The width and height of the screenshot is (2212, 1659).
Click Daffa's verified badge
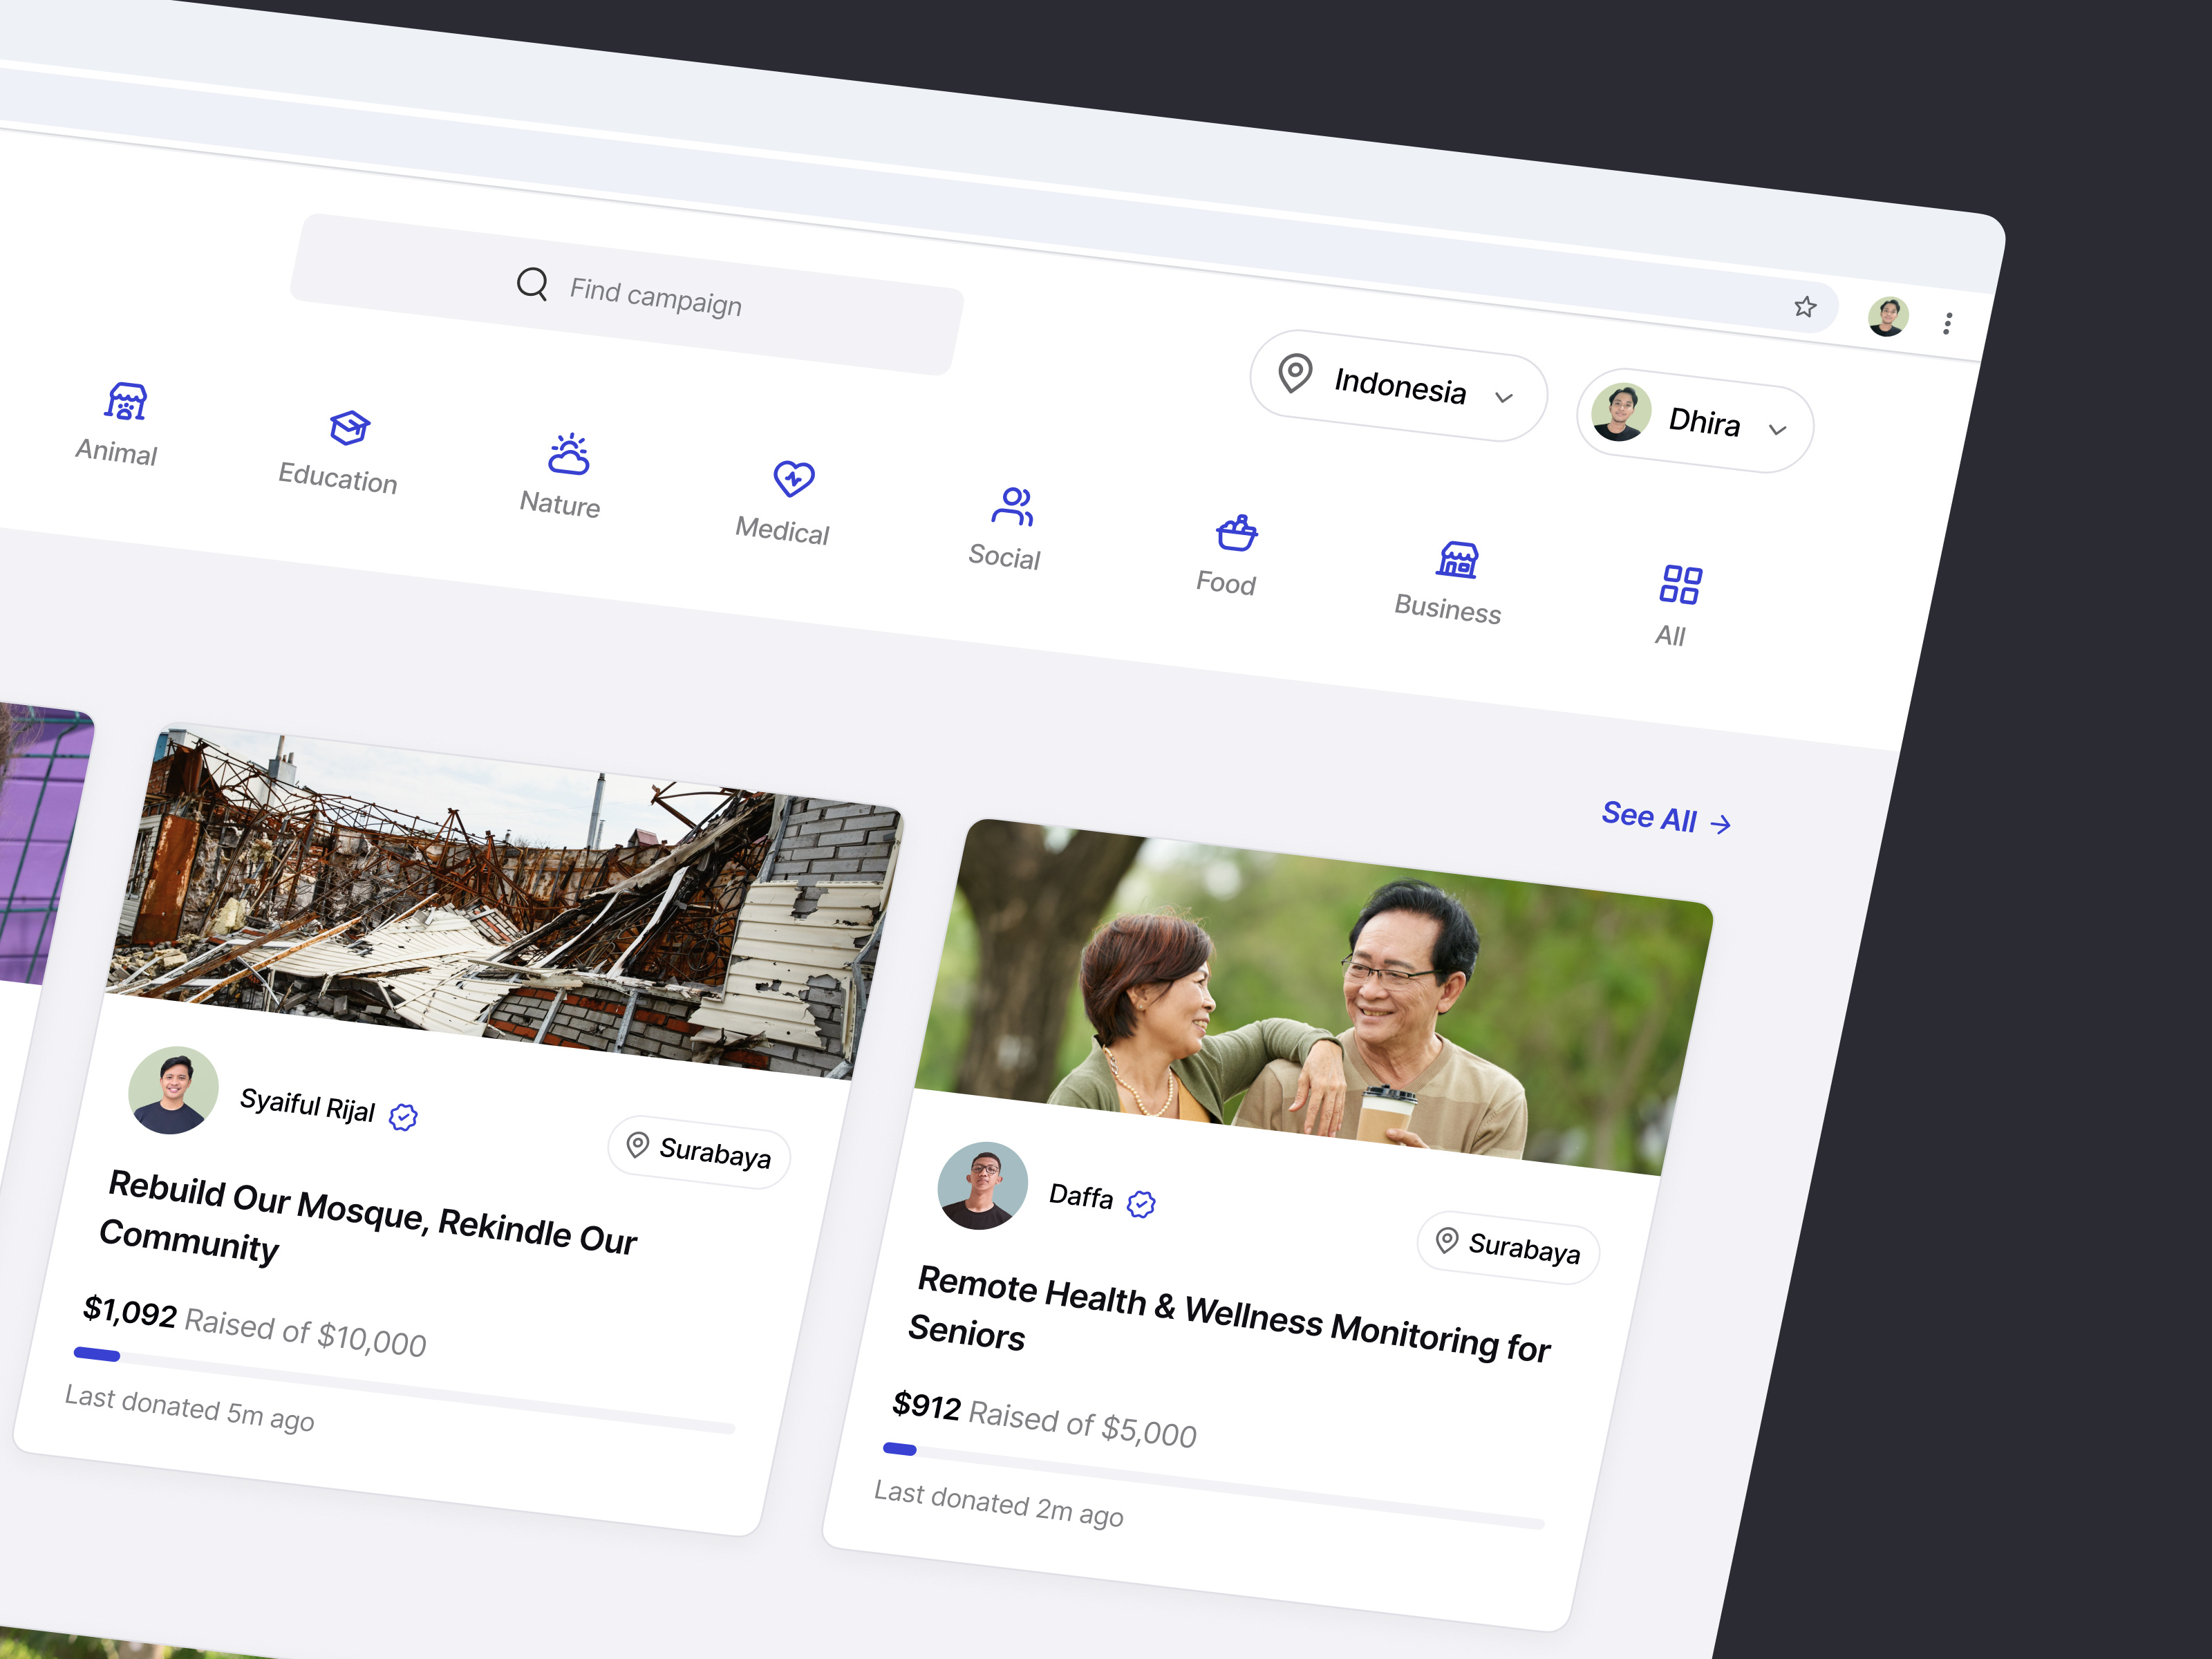1141,1204
